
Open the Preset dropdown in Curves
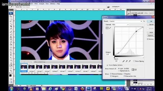pos(126,21)
